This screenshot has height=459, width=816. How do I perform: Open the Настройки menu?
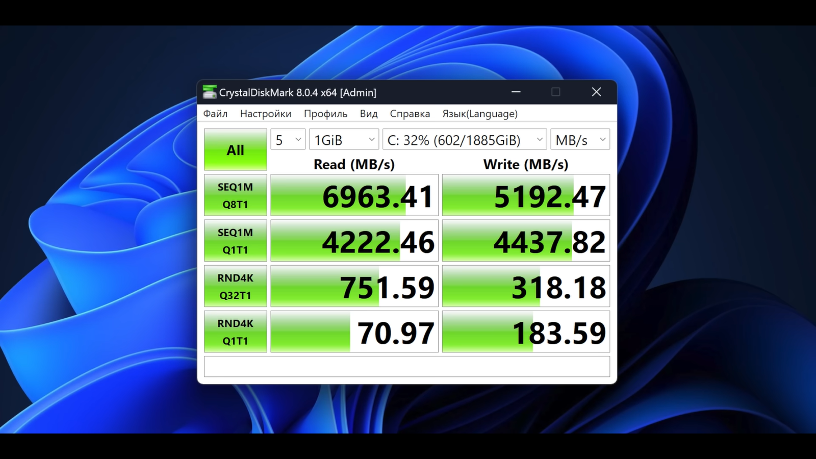265,114
